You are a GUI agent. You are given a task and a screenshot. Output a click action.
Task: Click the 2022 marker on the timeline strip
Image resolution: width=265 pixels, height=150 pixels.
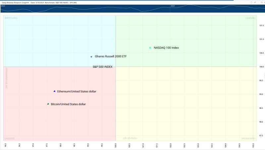pyautogui.click(x=3, y=6)
